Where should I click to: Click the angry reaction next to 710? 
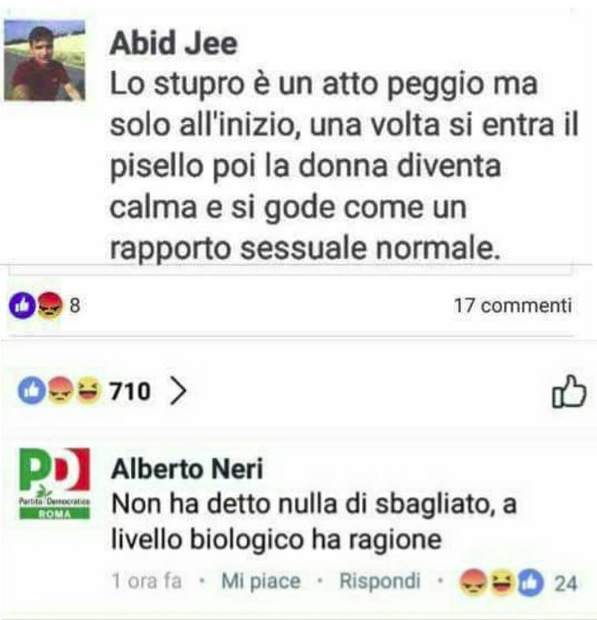point(61,390)
